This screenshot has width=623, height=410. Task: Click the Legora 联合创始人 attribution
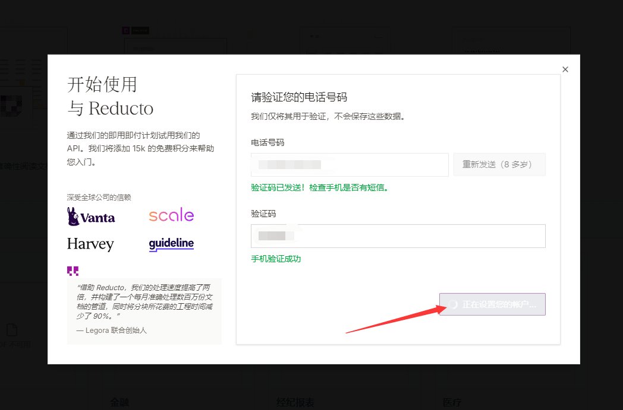click(x=112, y=330)
